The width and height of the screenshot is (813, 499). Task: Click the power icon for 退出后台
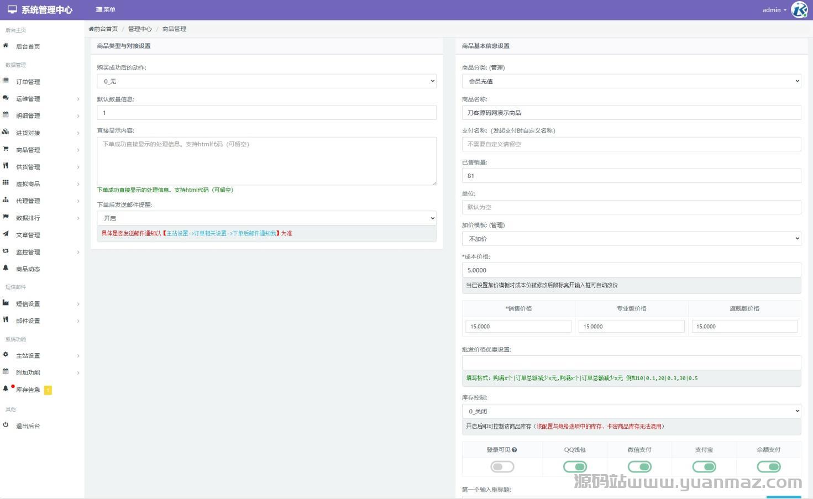(6, 425)
